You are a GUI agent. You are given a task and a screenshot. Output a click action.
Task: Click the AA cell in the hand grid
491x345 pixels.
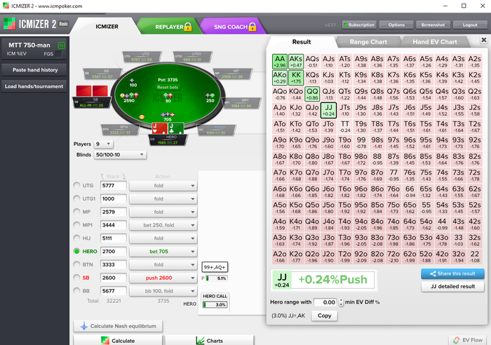(279, 62)
